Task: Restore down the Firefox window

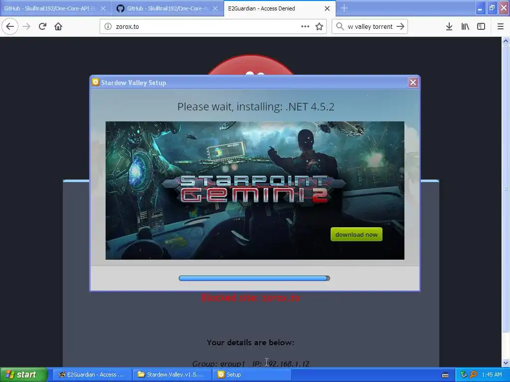Action: click(492, 8)
